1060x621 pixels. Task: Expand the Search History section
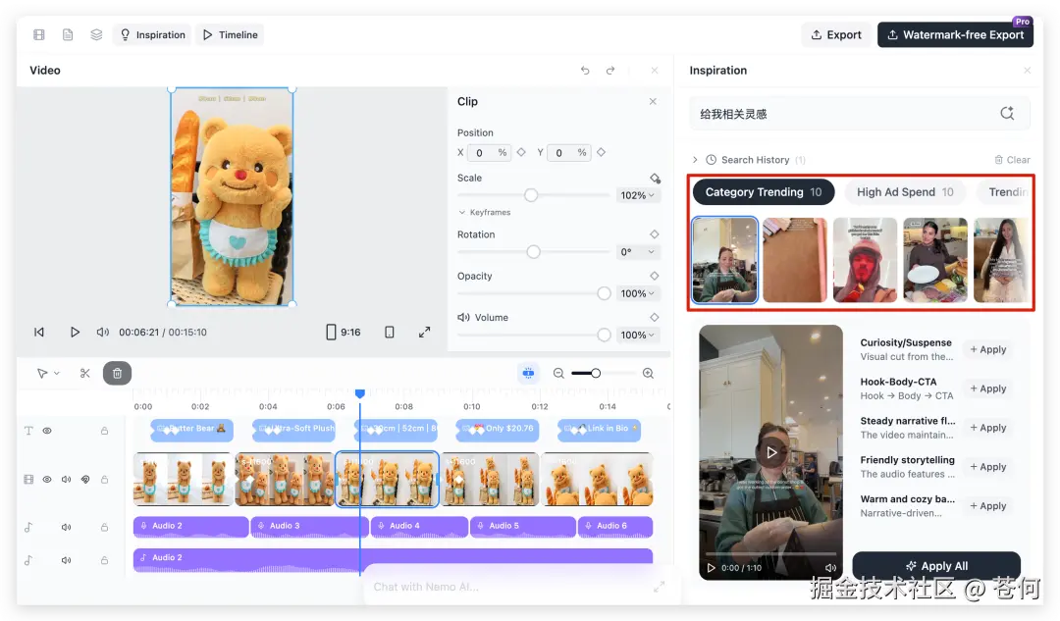click(x=694, y=160)
